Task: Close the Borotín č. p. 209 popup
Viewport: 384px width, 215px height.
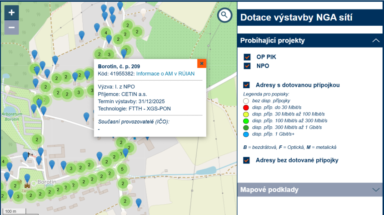Action: click(201, 63)
